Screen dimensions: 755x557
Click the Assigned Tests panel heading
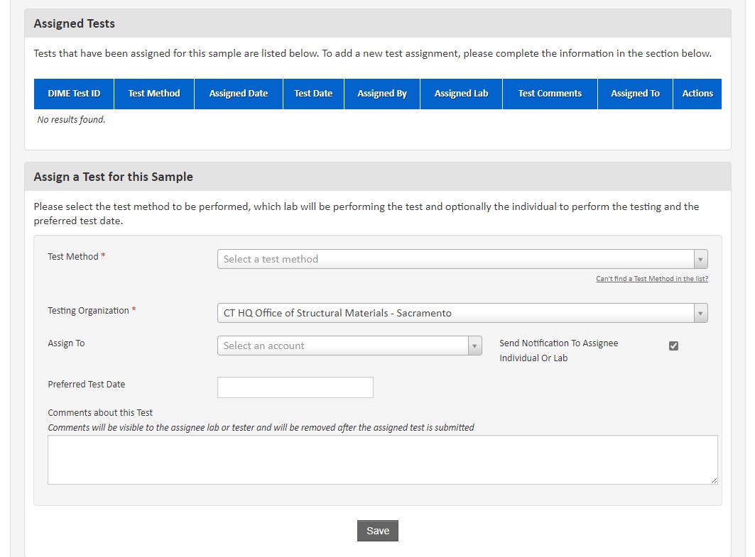75,23
